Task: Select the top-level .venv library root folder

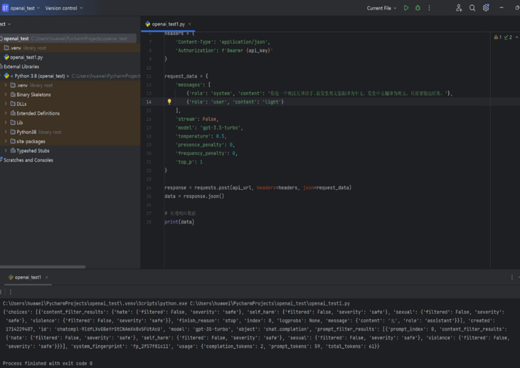Action: click(x=70, y=48)
